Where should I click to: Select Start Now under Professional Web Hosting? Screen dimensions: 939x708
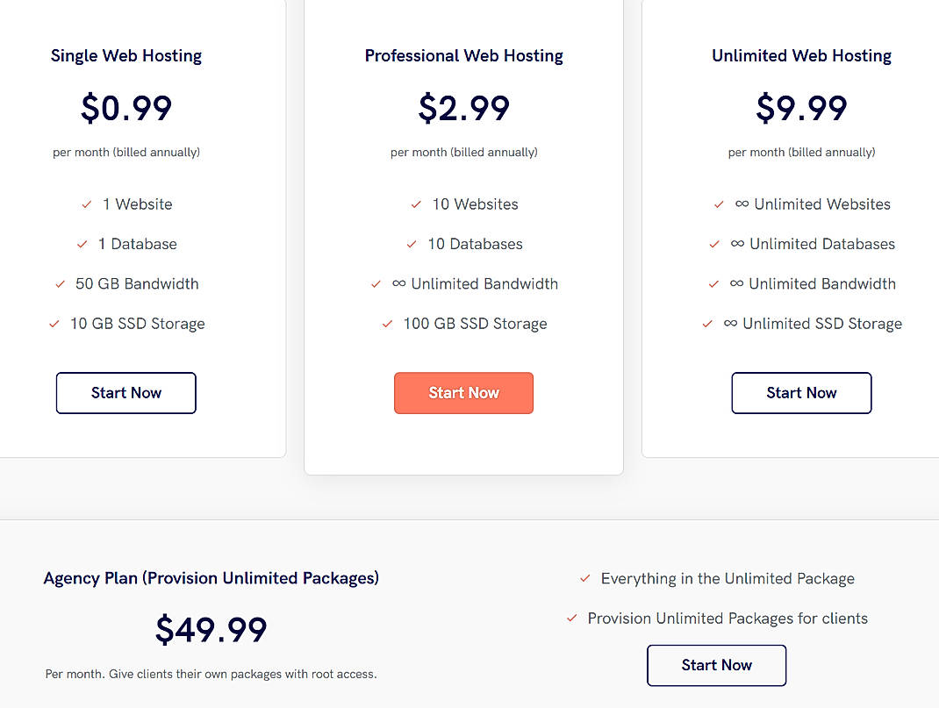coord(463,392)
